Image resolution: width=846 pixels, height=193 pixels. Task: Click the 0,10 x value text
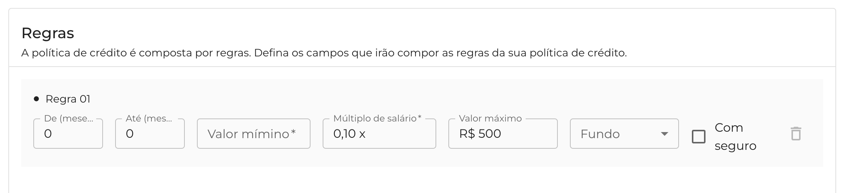click(349, 134)
